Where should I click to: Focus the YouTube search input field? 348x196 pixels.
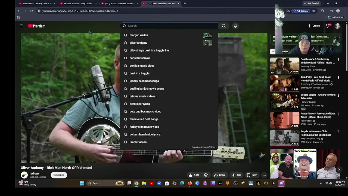[169, 26]
